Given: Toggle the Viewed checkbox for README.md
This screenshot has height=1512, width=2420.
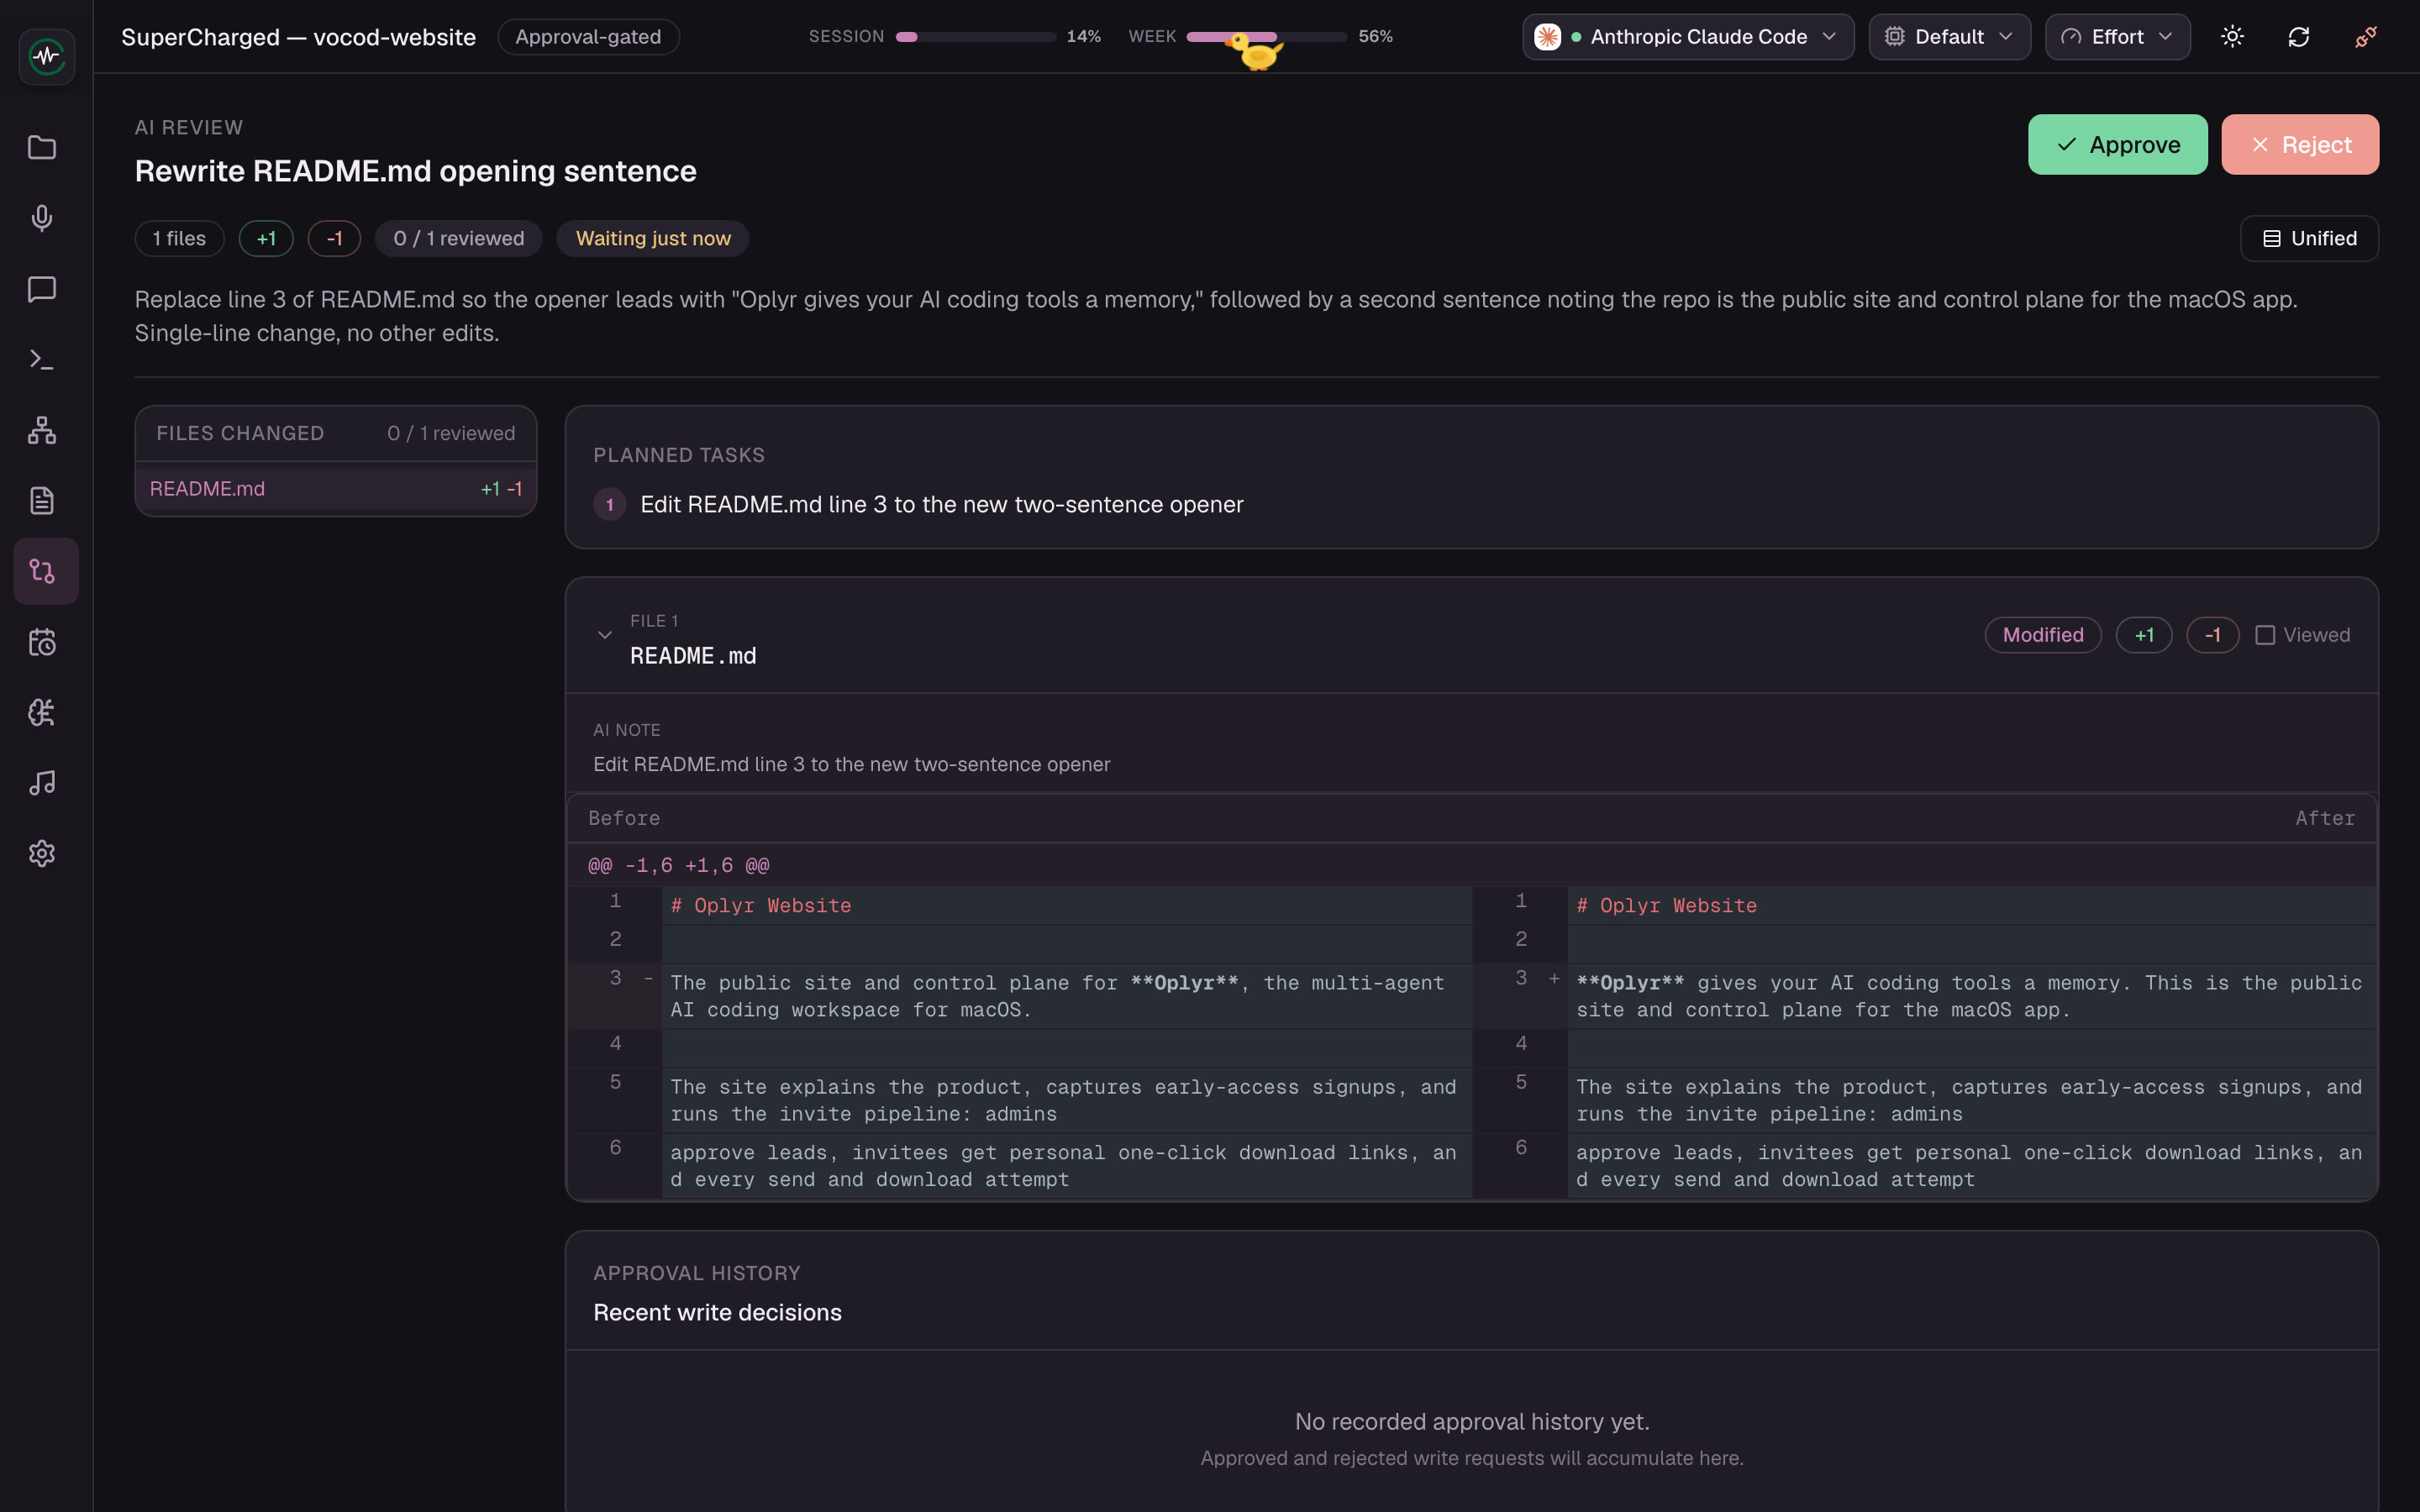Looking at the screenshot, I should coord(2265,635).
